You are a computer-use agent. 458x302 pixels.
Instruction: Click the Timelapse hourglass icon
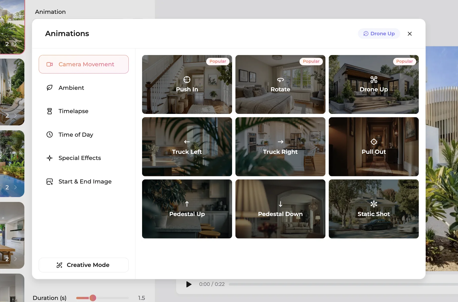49,111
